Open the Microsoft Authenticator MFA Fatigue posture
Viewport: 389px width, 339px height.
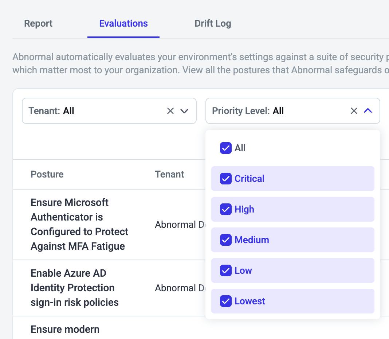tap(79, 224)
